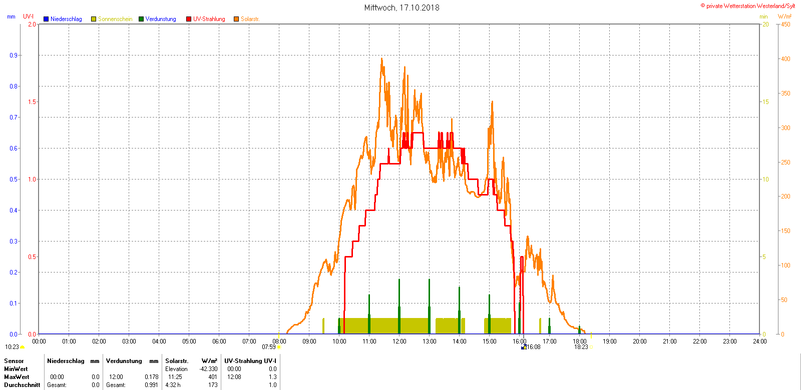Click the 24:00 label on the time axis
The width and height of the screenshot is (801, 390).
[760, 341]
